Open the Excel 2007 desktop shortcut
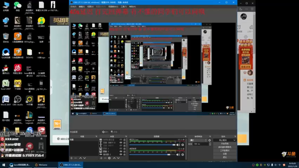This screenshot has width=299, height=168. coord(6,85)
